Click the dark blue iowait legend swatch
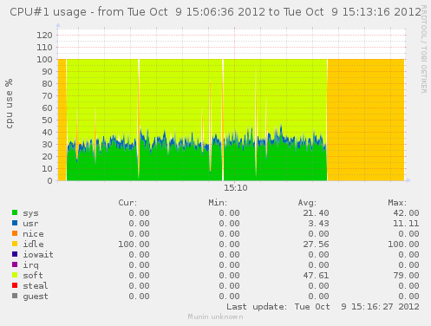 (x=15, y=254)
